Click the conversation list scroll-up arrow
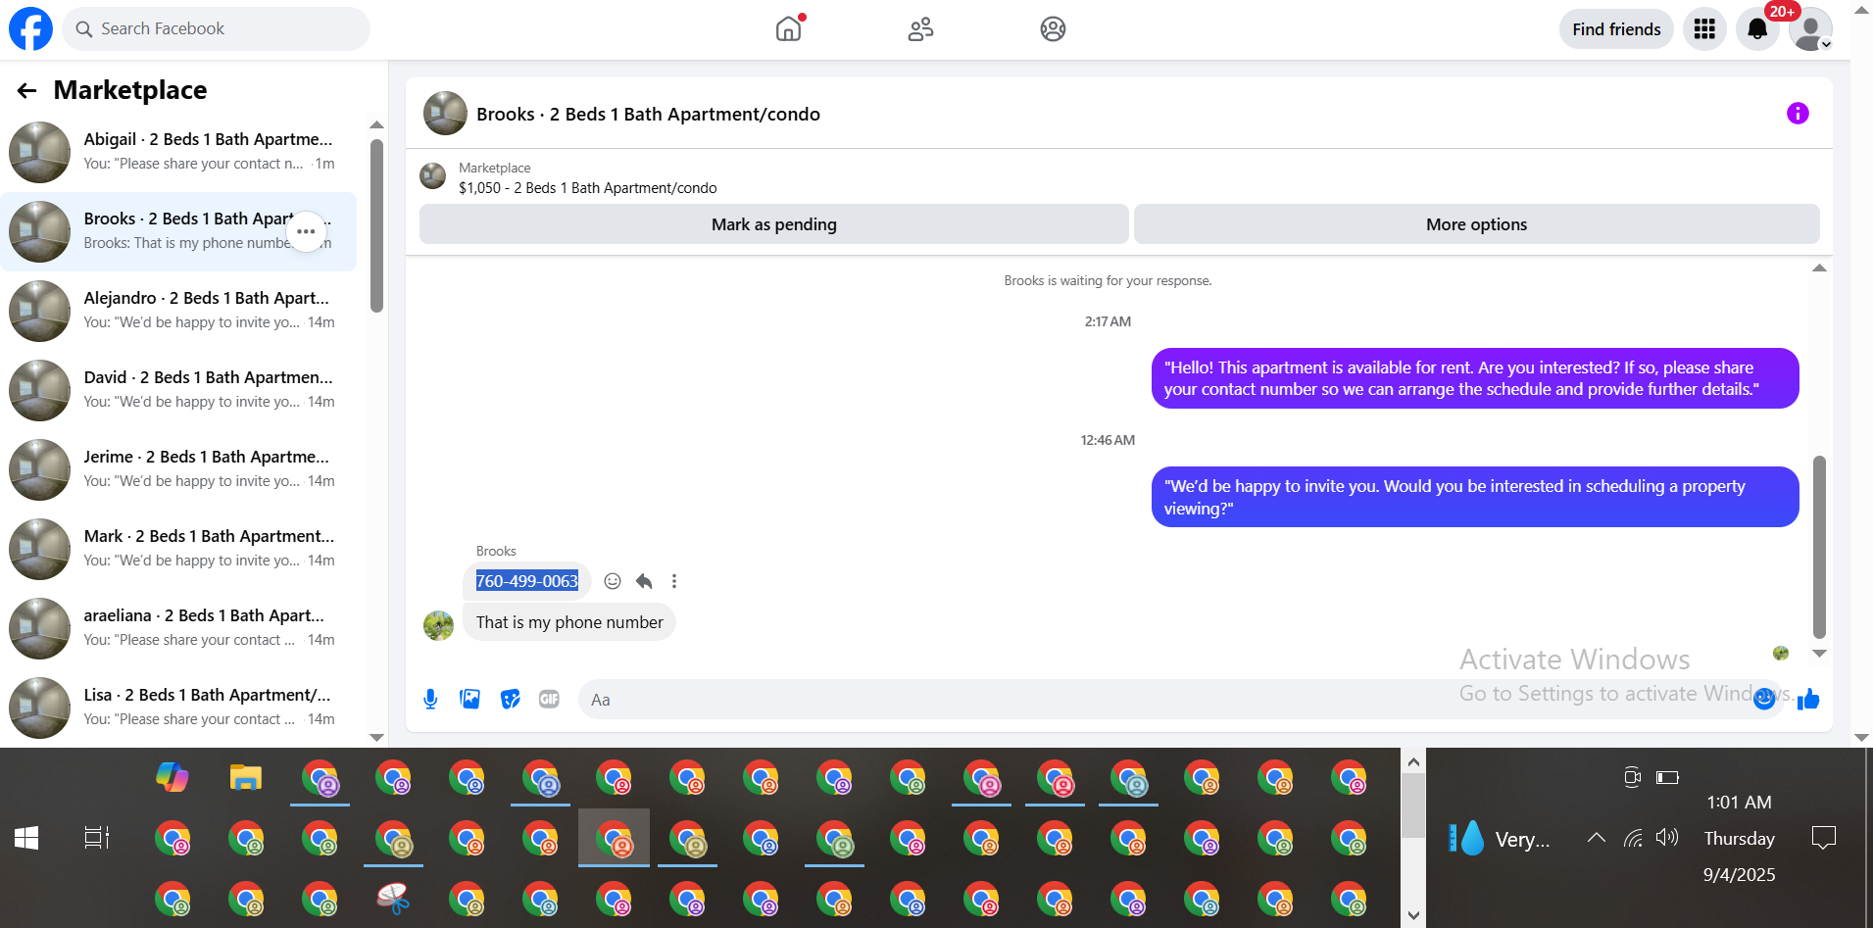This screenshot has height=928, width=1873. (376, 124)
